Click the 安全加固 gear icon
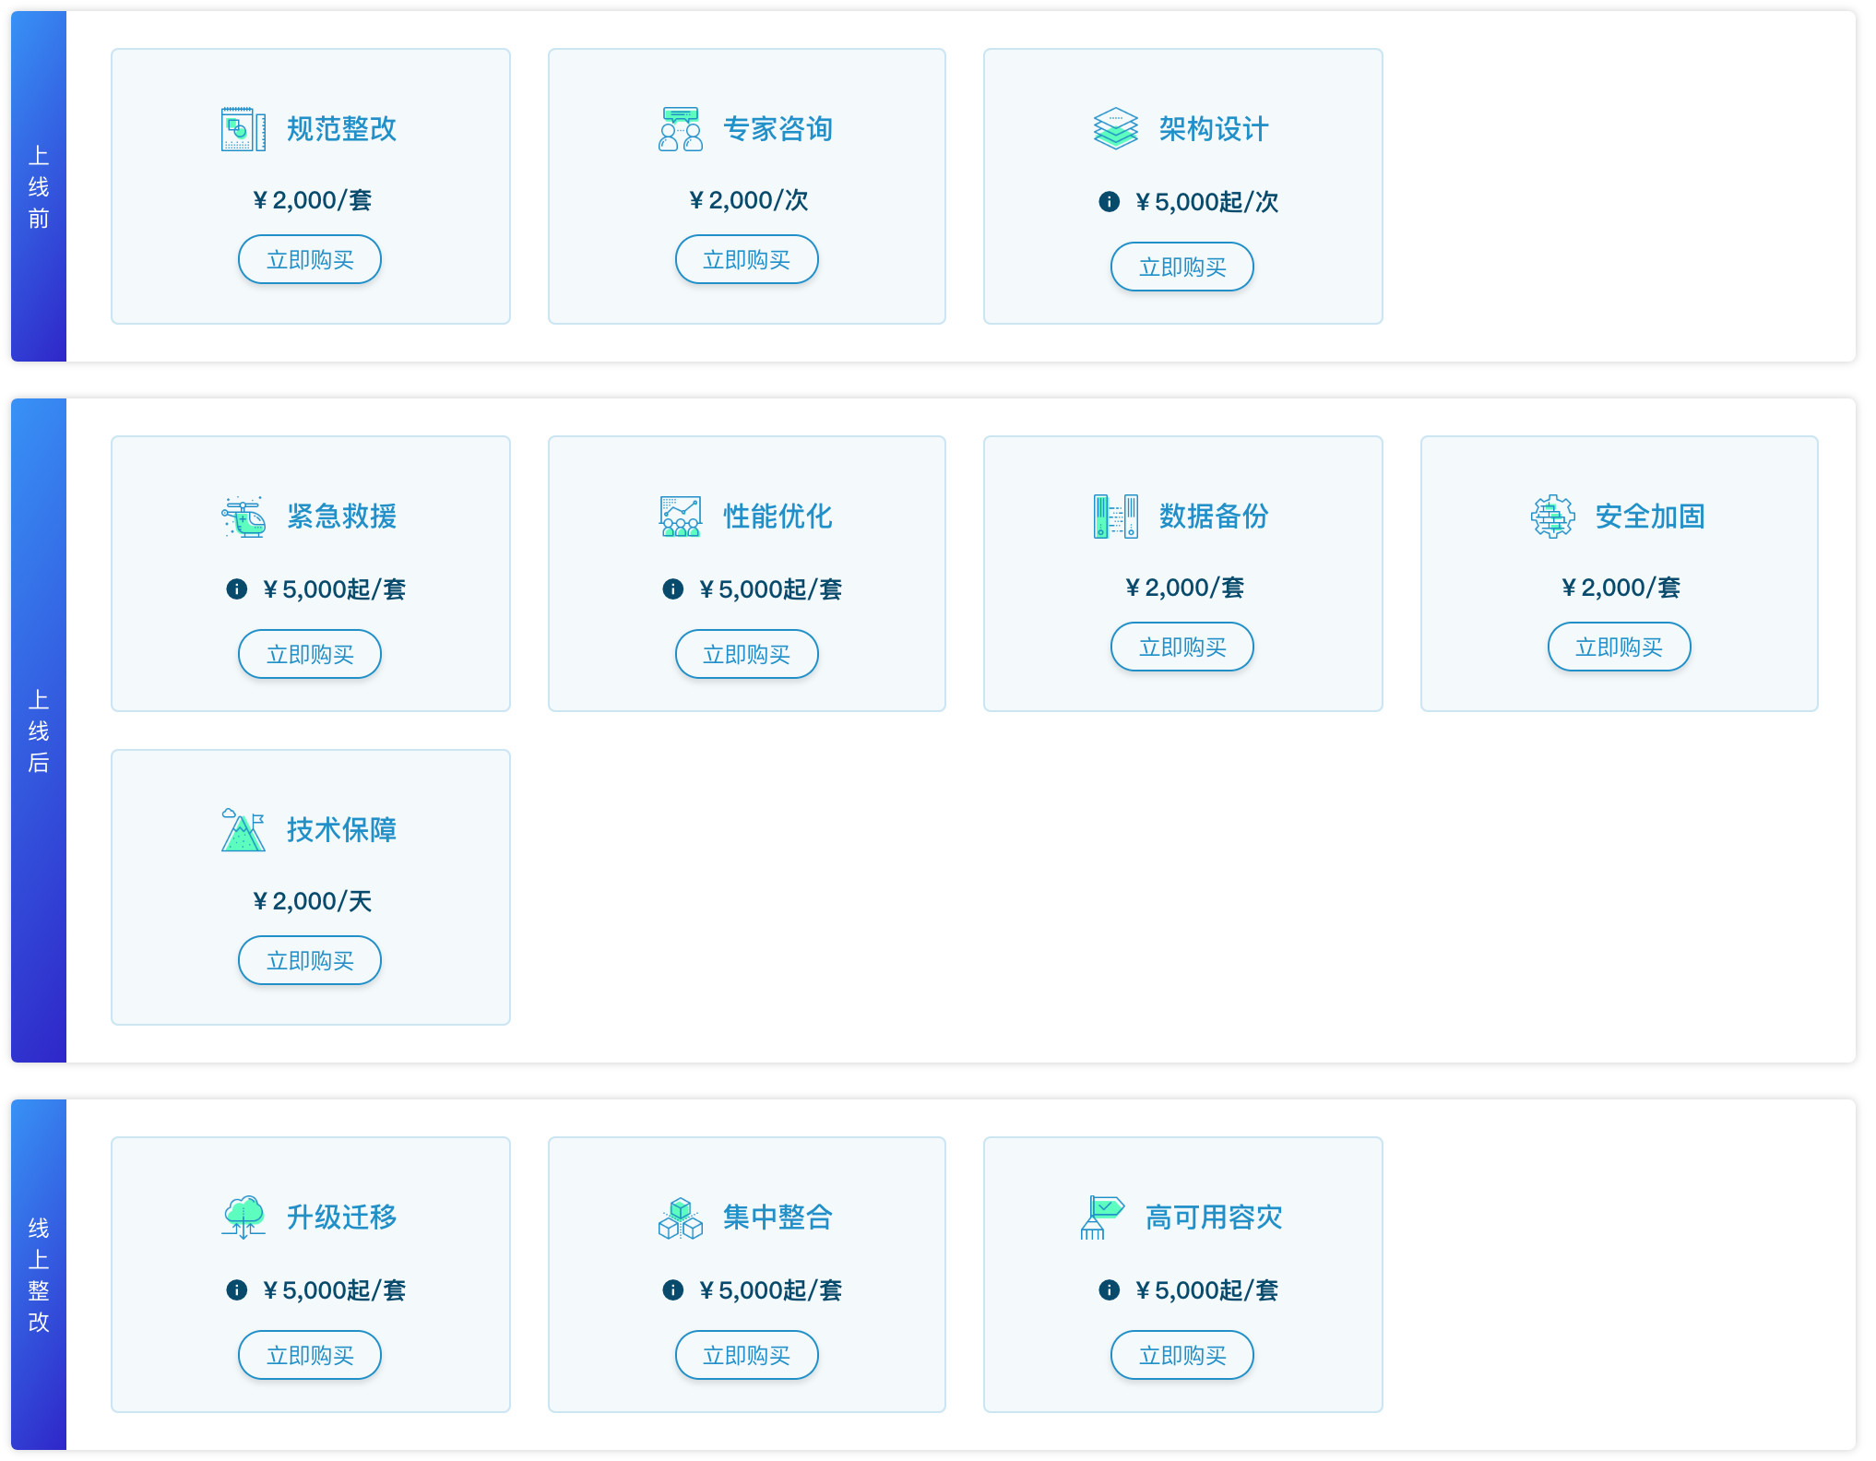Image resolution: width=1876 pixels, height=1461 pixels. tap(1552, 517)
